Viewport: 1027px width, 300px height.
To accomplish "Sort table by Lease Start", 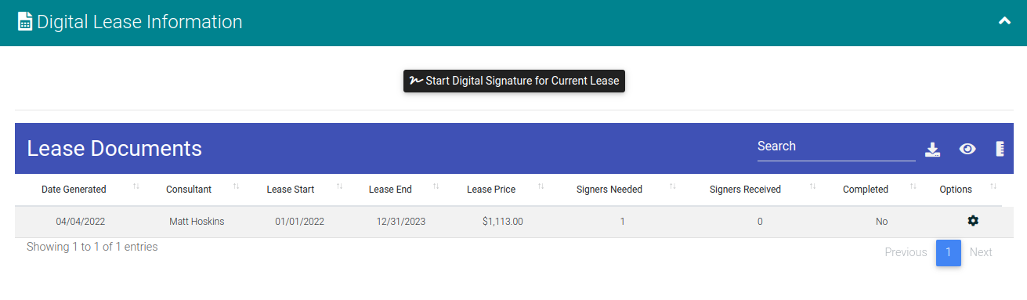I will point(290,190).
